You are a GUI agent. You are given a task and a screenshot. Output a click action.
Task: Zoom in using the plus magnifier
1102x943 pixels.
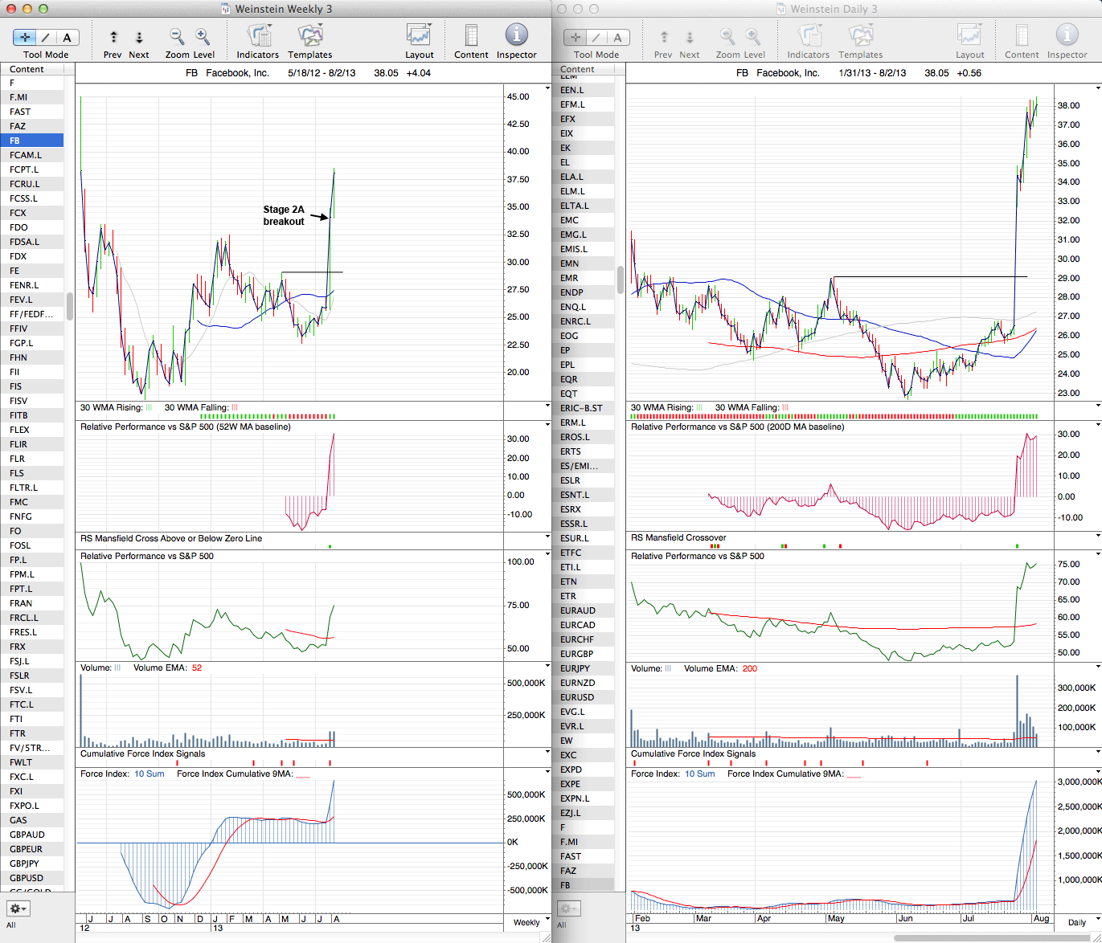[x=203, y=37]
